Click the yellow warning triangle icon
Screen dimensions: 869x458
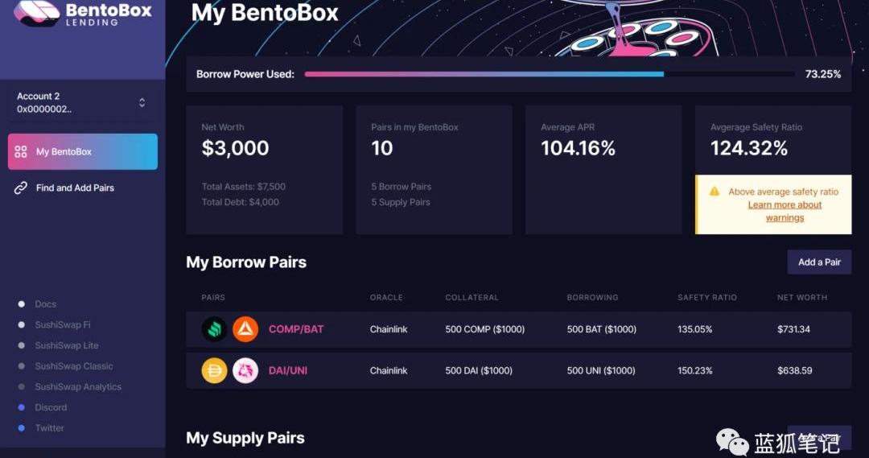(x=715, y=192)
